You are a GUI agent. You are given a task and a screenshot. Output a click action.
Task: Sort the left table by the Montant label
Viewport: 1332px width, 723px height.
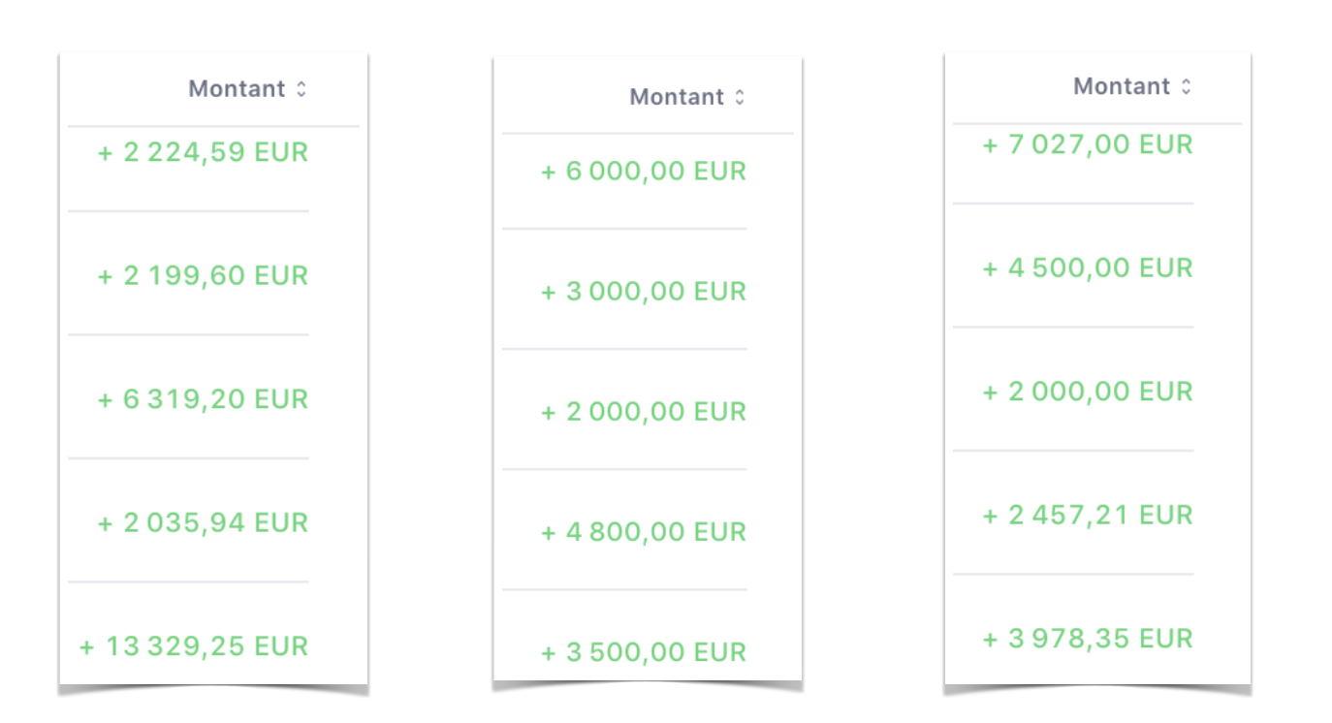coord(237,89)
